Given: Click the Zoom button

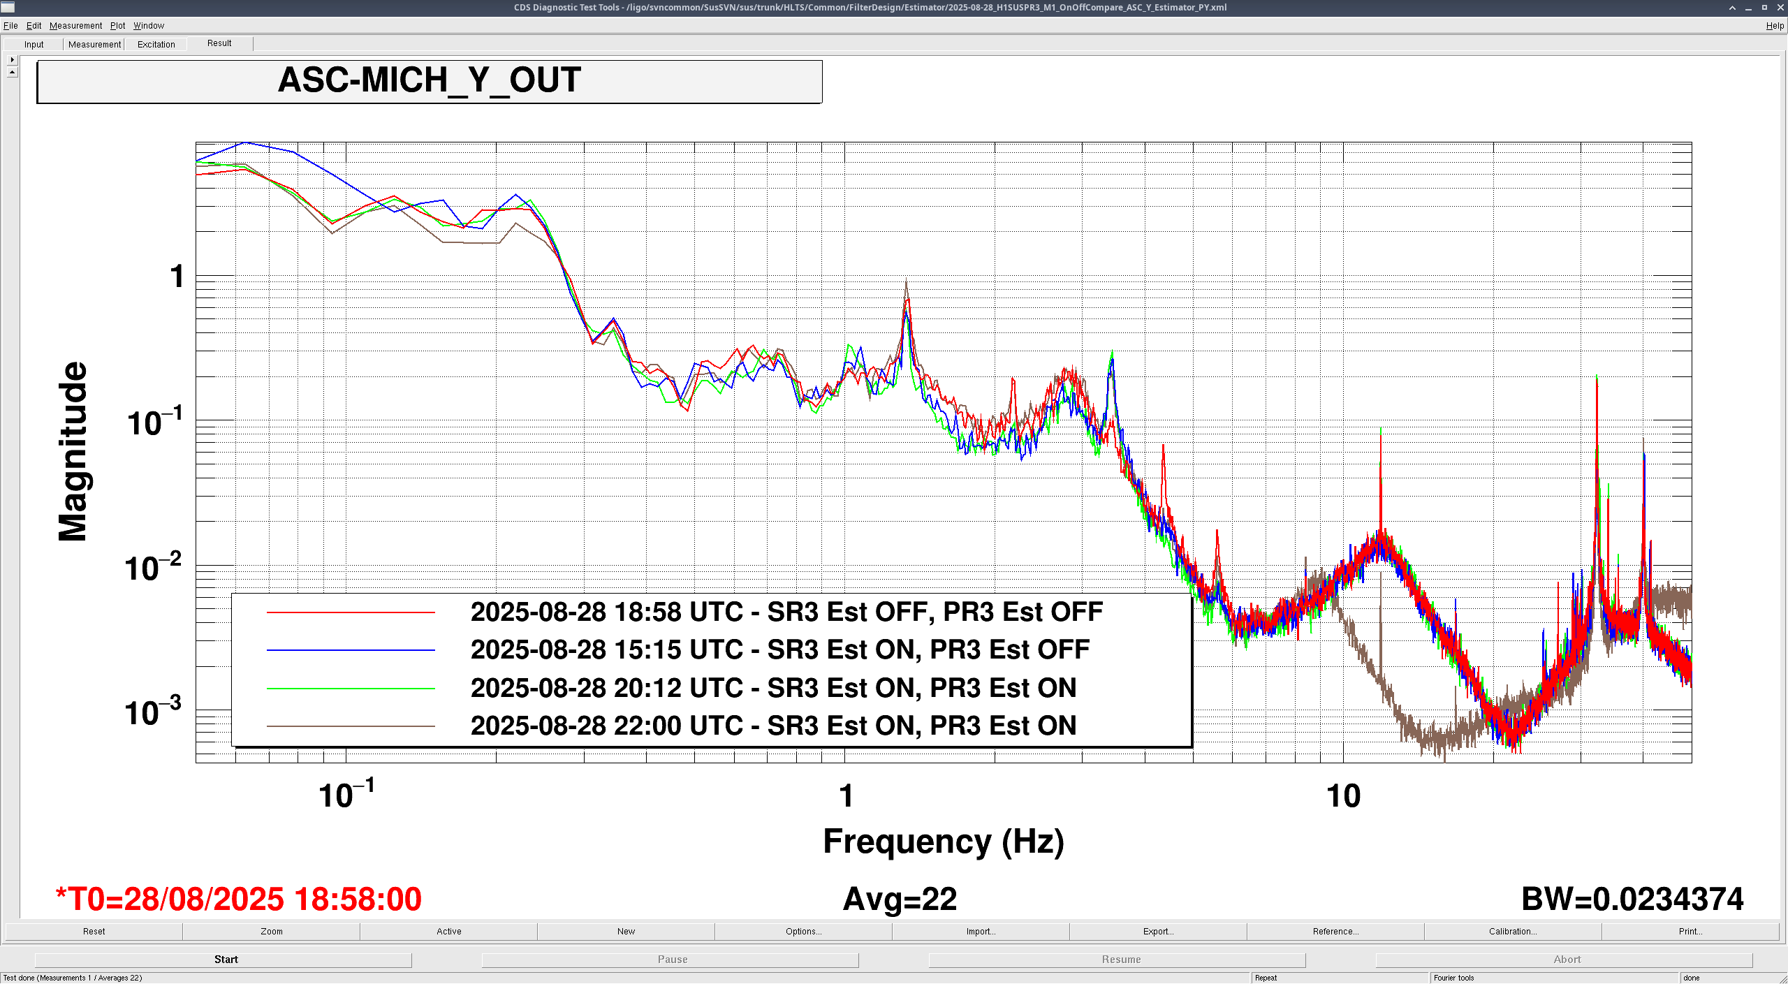Looking at the screenshot, I should 272,931.
